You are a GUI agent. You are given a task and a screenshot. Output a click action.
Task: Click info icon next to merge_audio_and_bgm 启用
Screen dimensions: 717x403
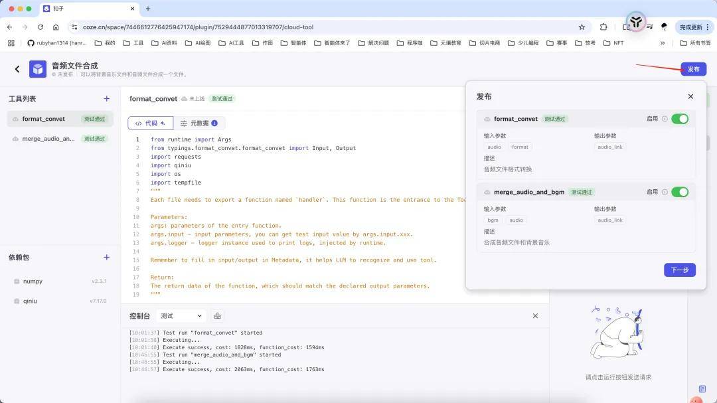[x=665, y=192]
